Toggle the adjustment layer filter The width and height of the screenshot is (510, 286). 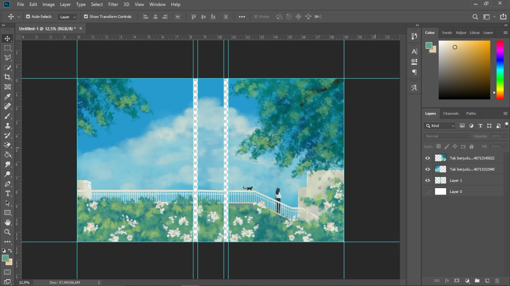[471, 126]
